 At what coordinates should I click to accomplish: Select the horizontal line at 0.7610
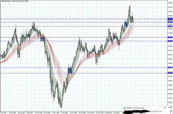[x=84, y=38]
